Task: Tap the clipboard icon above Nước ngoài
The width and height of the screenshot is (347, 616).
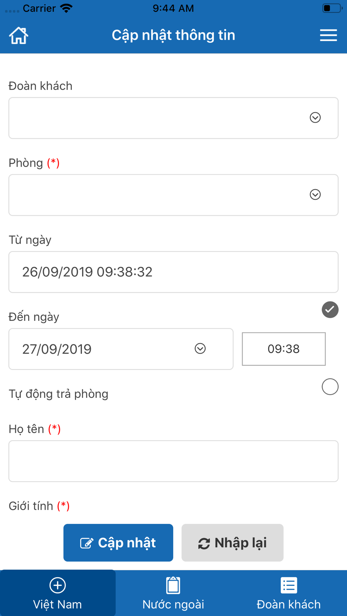Action: point(173,585)
